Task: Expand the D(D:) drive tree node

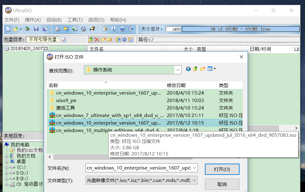Action: tap(7, 173)
